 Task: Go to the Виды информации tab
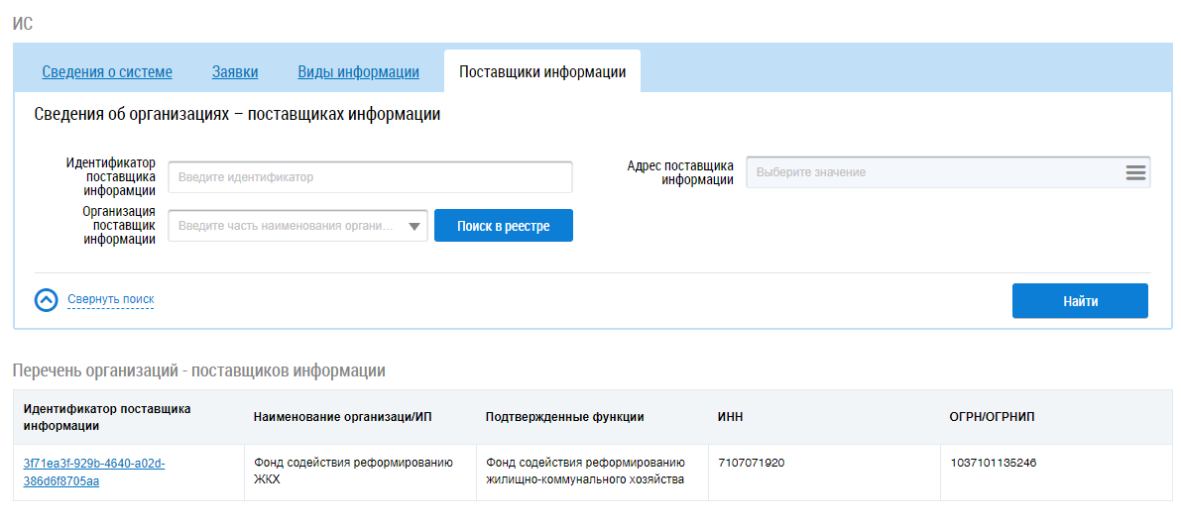tap(358, 72)
